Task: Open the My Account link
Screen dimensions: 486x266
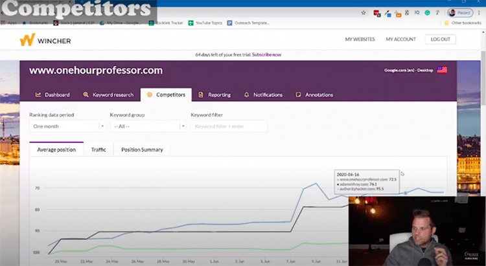Action: (x=400, y=39)
